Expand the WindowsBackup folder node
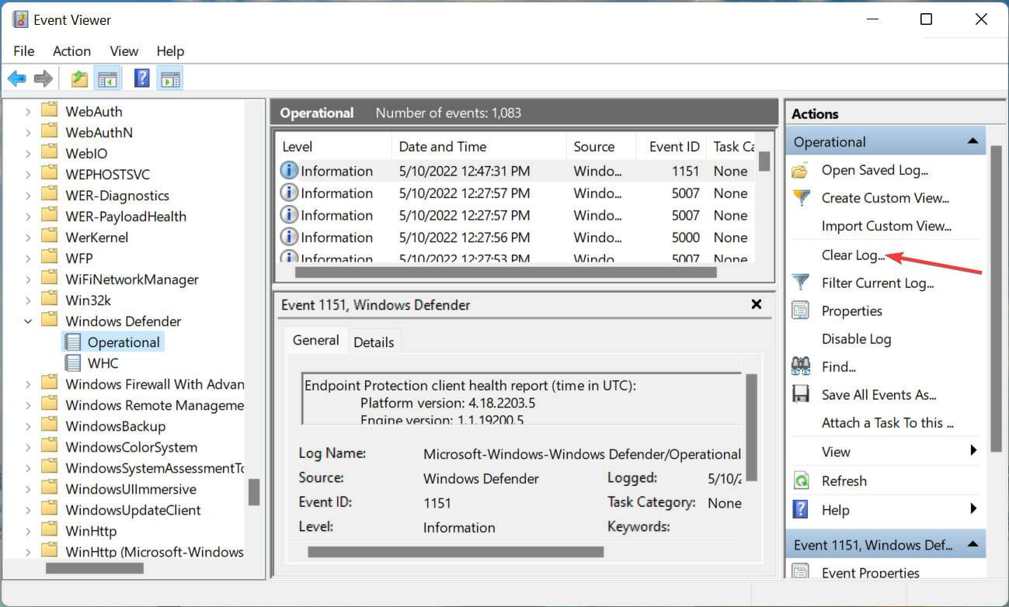 (28, 426)
